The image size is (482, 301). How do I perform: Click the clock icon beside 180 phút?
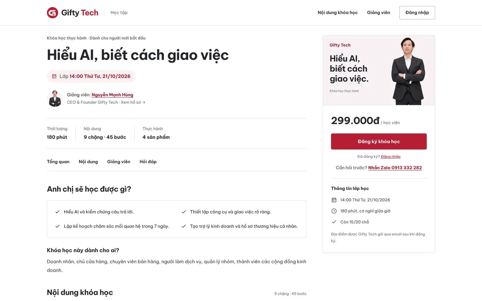(334, 211)
